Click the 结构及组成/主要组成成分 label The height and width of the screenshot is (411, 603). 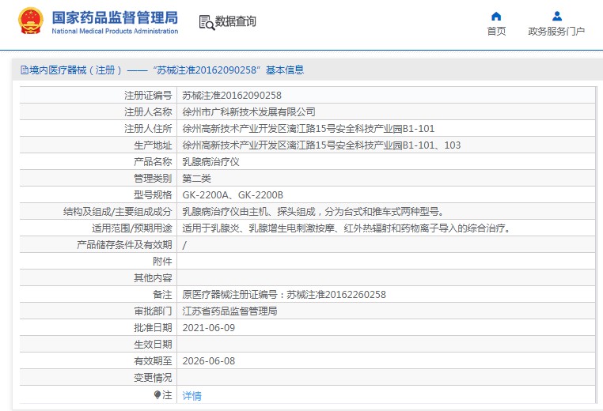point(117,211)
